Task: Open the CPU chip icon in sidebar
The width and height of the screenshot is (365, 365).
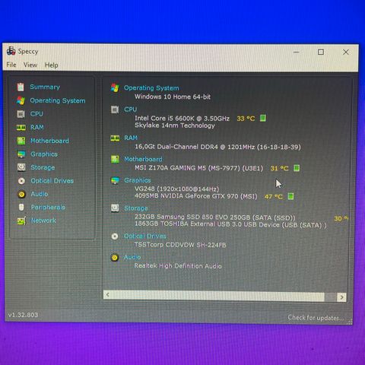Action: tap(21, 114)
